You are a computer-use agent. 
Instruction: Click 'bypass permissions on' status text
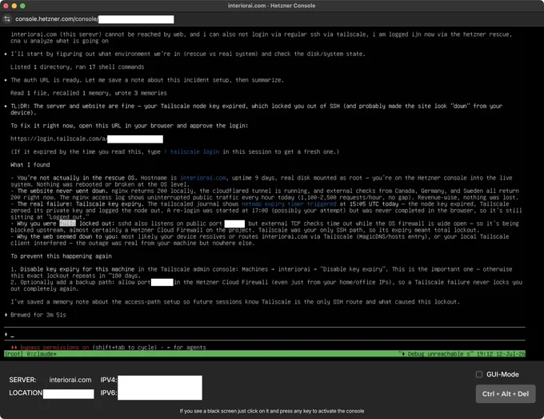pyautogui.click(x=54, y=348)
